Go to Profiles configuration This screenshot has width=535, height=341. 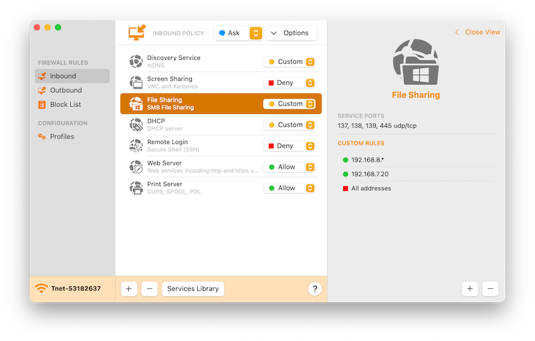click(x=62, y=136)
